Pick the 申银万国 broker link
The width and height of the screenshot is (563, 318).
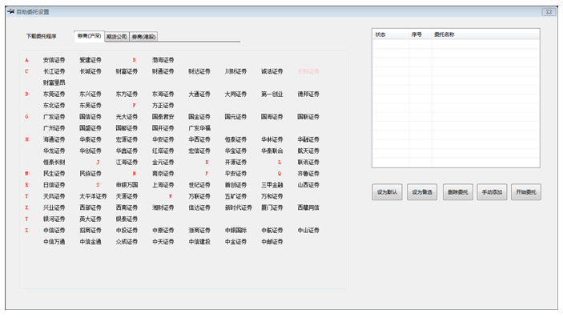click(127, 185)
